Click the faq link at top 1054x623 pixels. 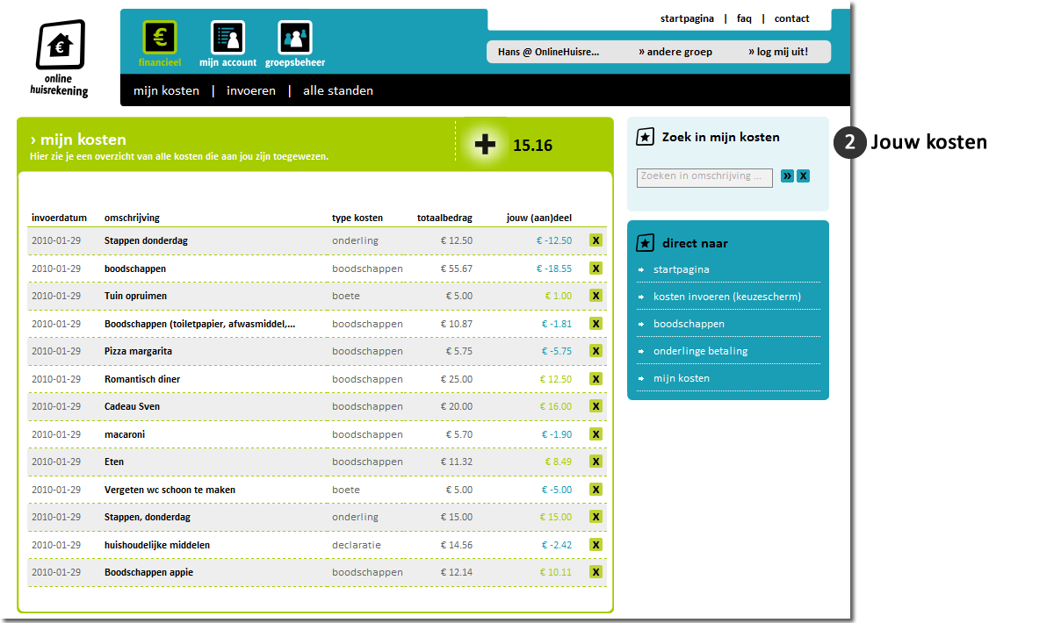744,18
